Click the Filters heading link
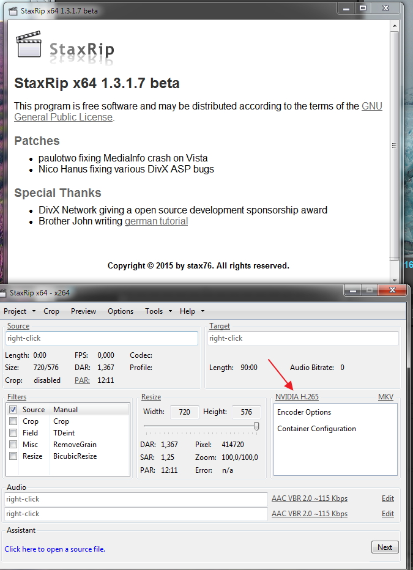 [x=17, y=397]
